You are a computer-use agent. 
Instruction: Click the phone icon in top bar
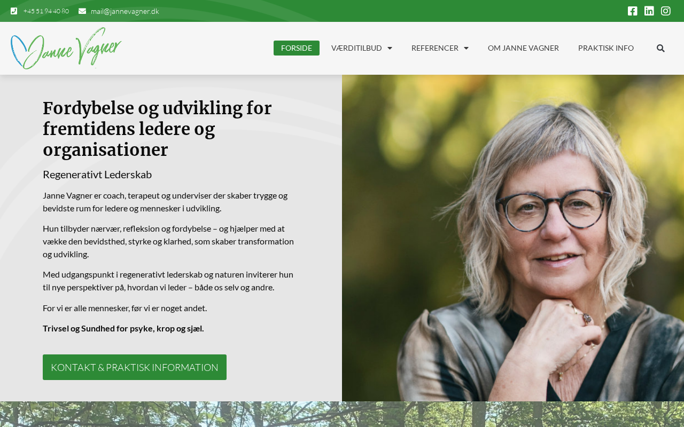(14, 11)
